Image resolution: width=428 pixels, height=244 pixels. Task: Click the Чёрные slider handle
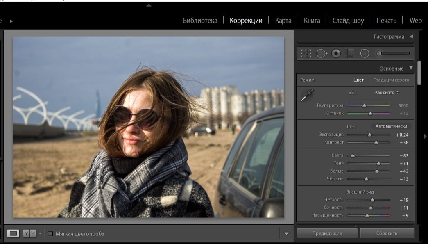366,179
